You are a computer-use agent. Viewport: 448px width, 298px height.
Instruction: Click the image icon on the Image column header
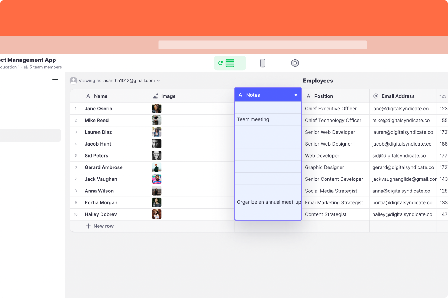[155, 96]
